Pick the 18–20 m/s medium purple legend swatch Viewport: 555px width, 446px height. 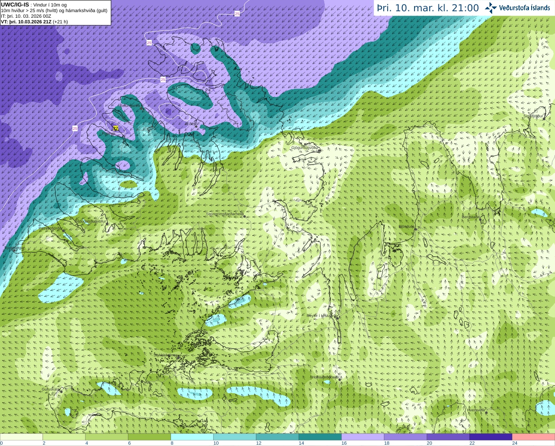pos(405,437)
